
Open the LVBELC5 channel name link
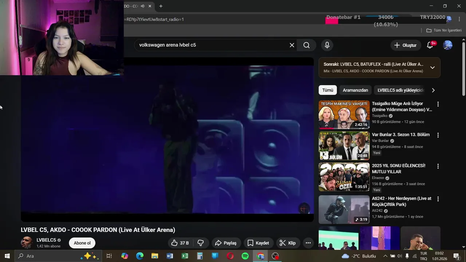coord(46,240)
